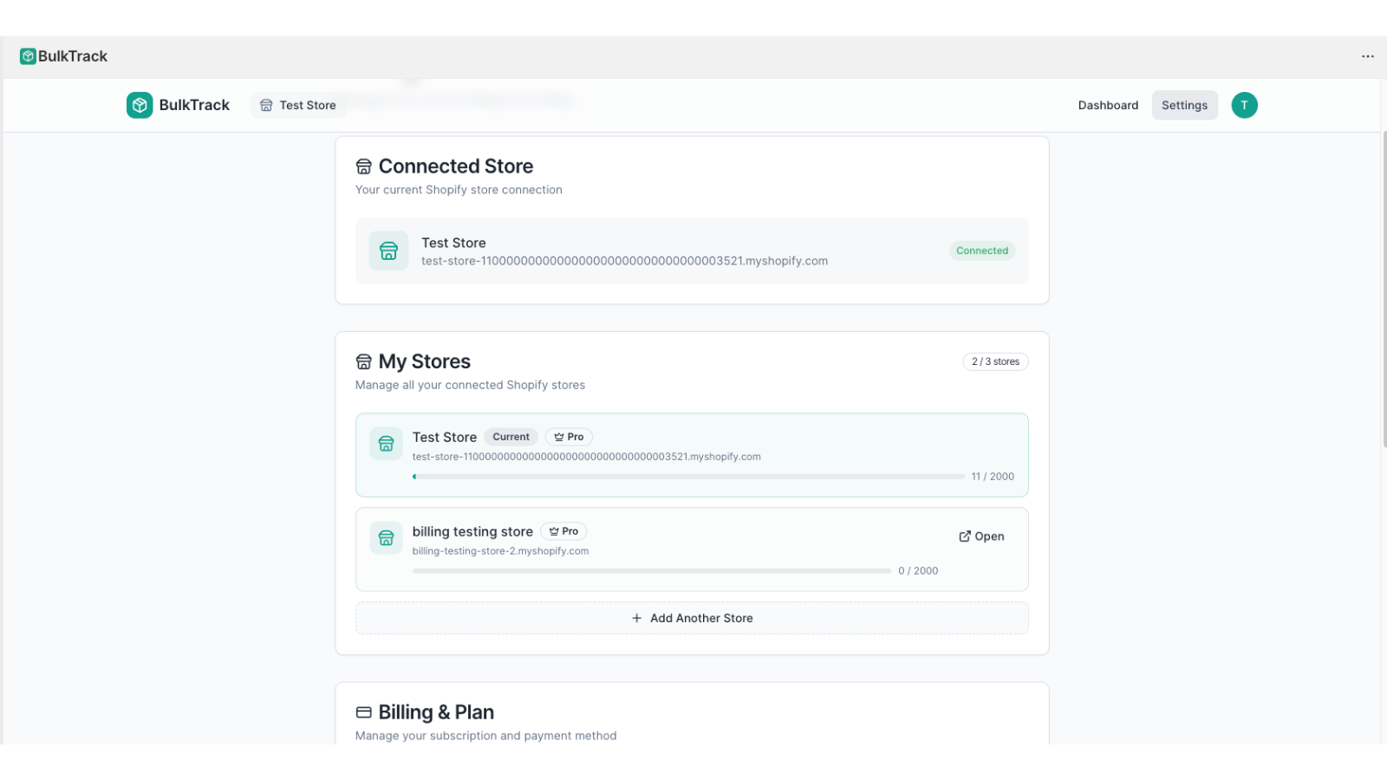The image size is (1387, 780).
Task: Click Add Another Store
Action: coord(692,618)
